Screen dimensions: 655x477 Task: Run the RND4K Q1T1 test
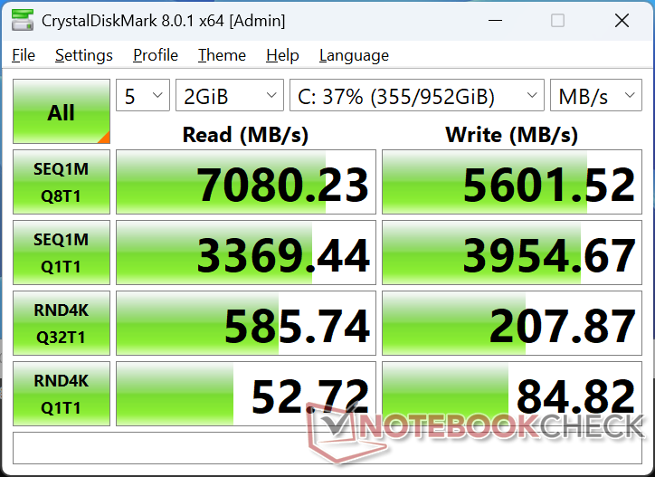click(62, 394)
